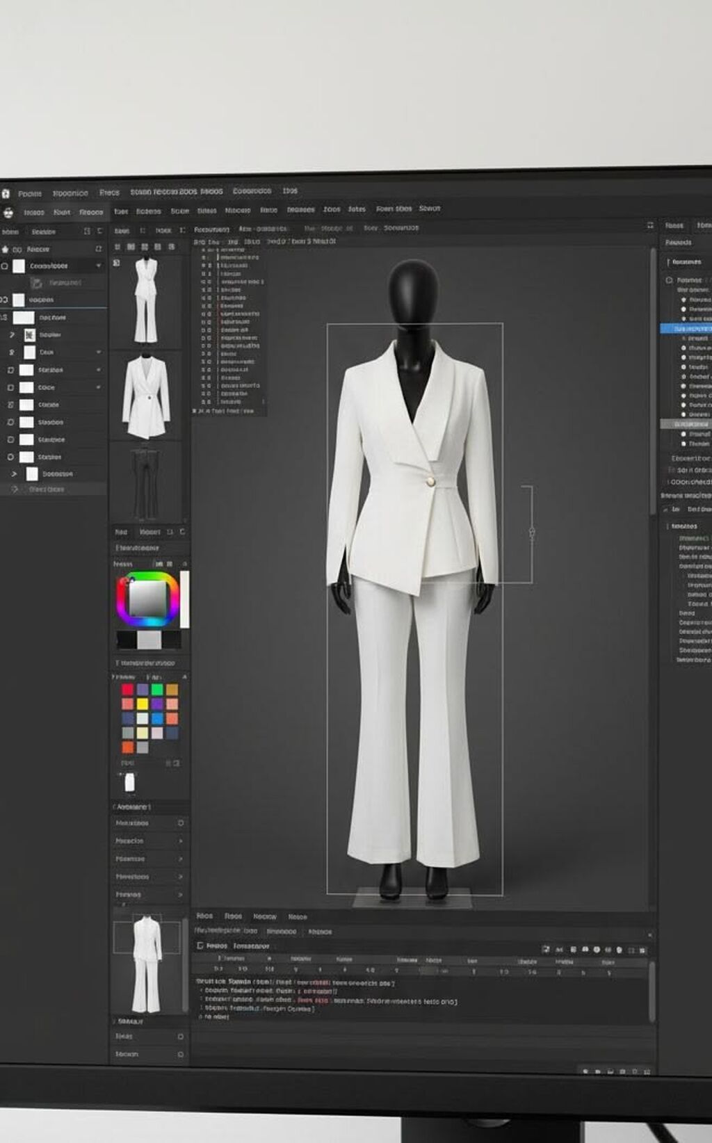Choose the mustard gold palette swatch
The height and width of the screenshot is (1143, 712).
click(172, 690)
